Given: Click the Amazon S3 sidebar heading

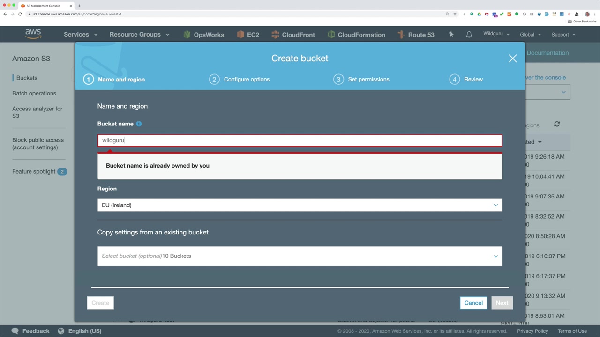Looking at the screenshot, I should (31, 59).
